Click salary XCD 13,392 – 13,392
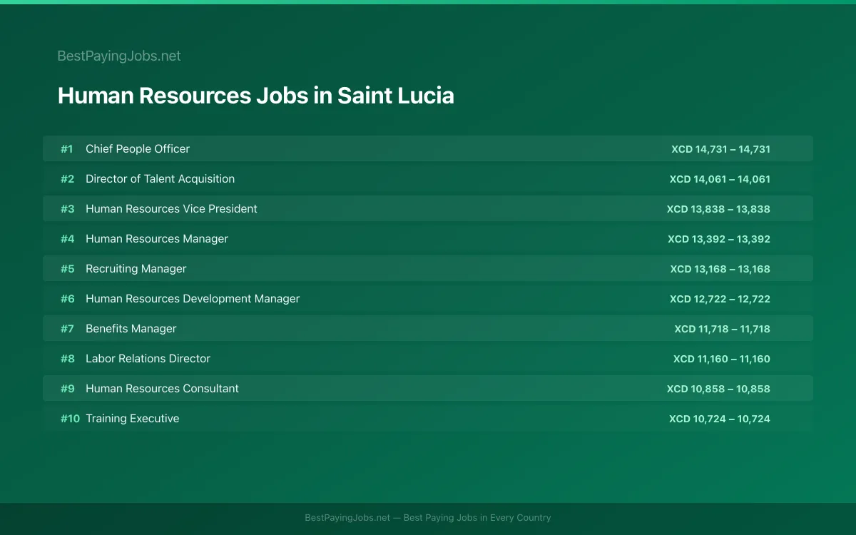The height and width of the screenshot is (535, 856). click(x=719, y=239)
